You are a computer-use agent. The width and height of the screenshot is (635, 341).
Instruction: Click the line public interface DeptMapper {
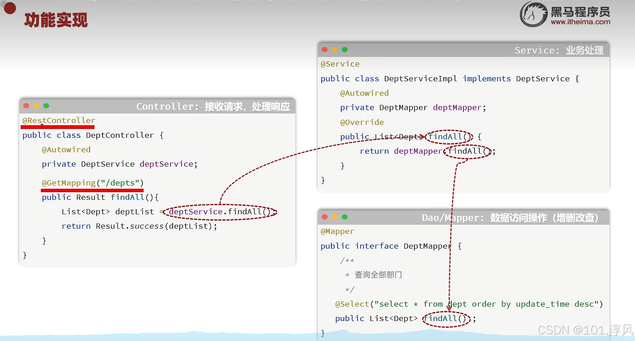click(x=391, y=246)
